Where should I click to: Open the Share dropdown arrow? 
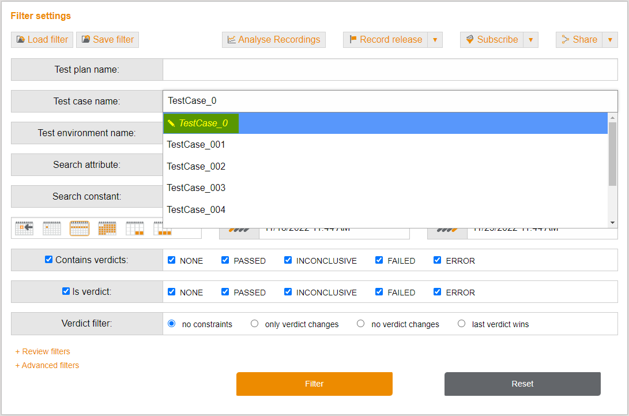tap(610, 40)
